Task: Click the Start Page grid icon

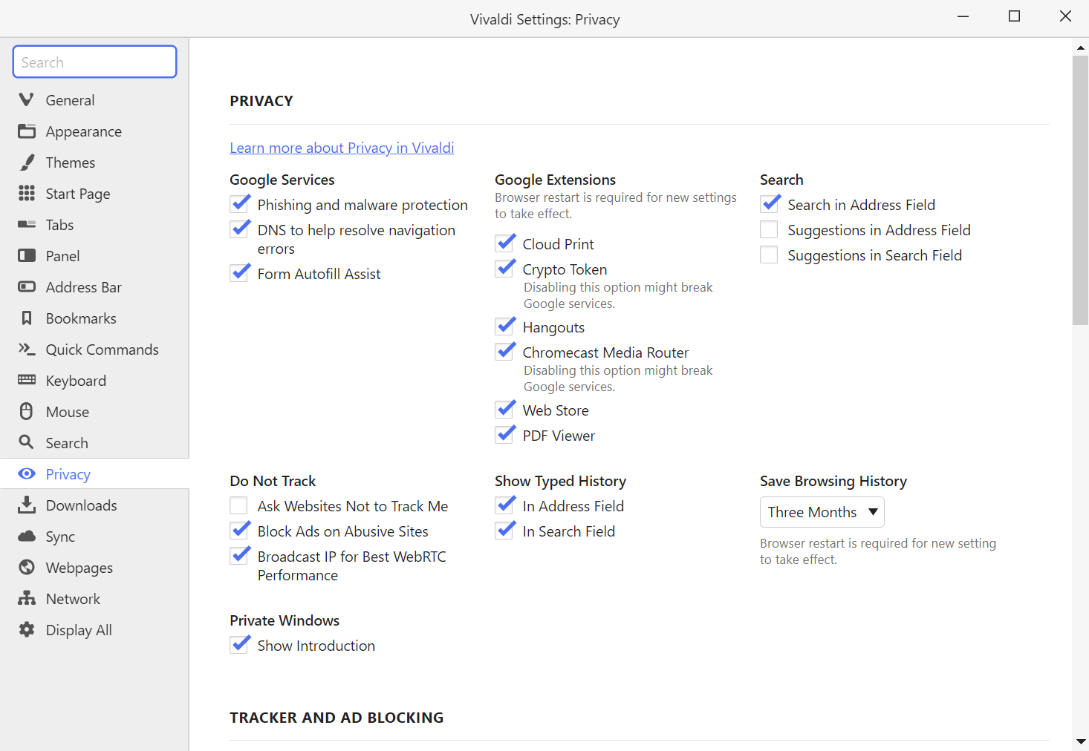Action: pos(27,193)
